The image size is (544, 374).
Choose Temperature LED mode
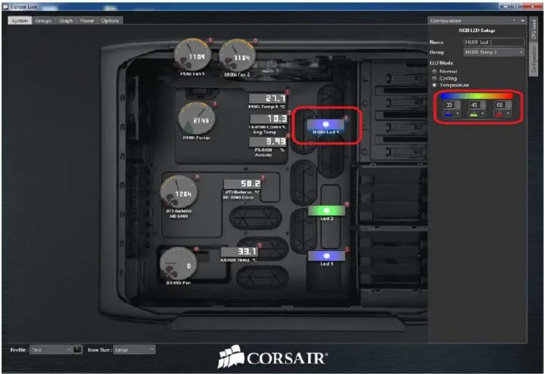click(450, 85)
